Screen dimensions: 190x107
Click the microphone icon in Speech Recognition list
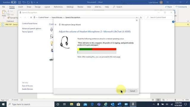tap(51, 29)
